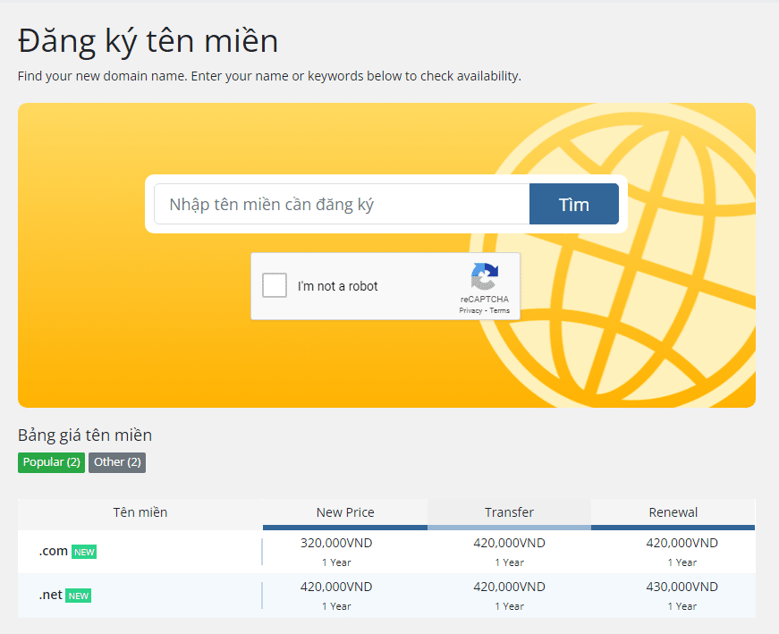Image resolution: width=779 pixels, height=634 pixels.
Task: Switch to the Popular (2) tab
Action: 51,462
